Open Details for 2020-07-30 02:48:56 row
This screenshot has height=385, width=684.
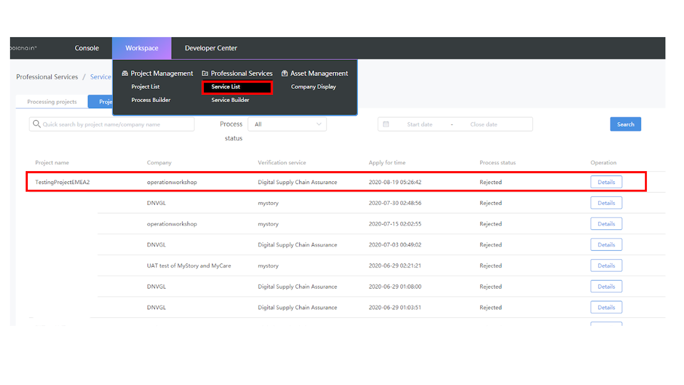[x=606, y=203]
